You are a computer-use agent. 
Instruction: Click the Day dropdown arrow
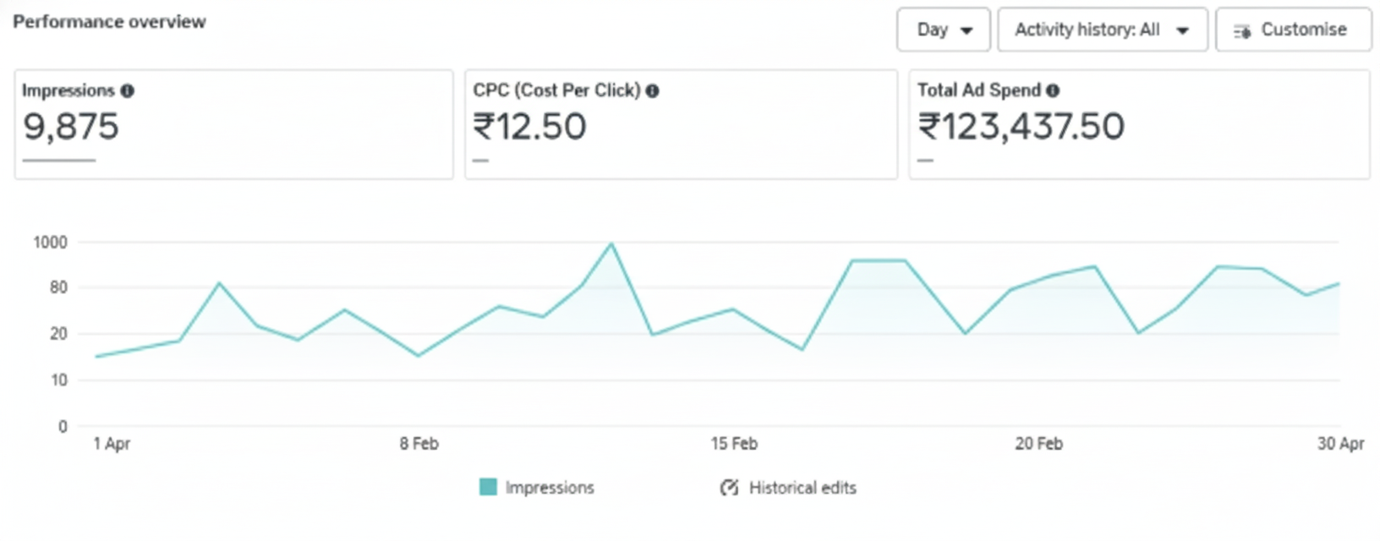(x=967, y=31)
